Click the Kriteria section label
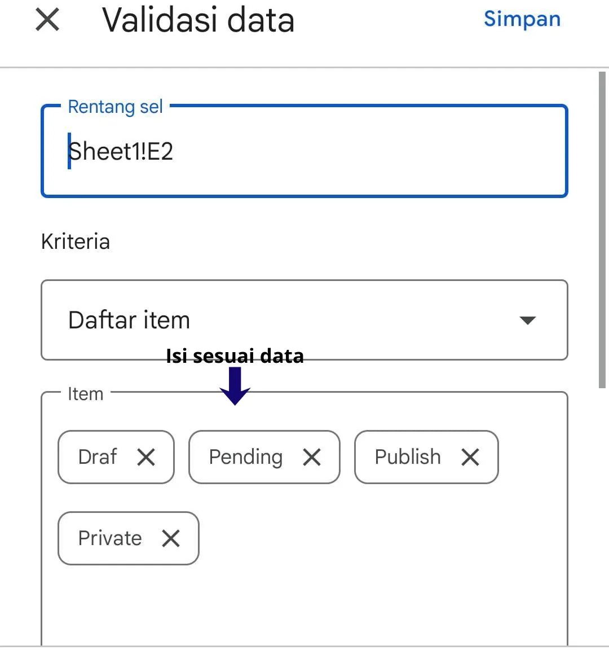The image size is (609, 654). [x=76, y=242]
